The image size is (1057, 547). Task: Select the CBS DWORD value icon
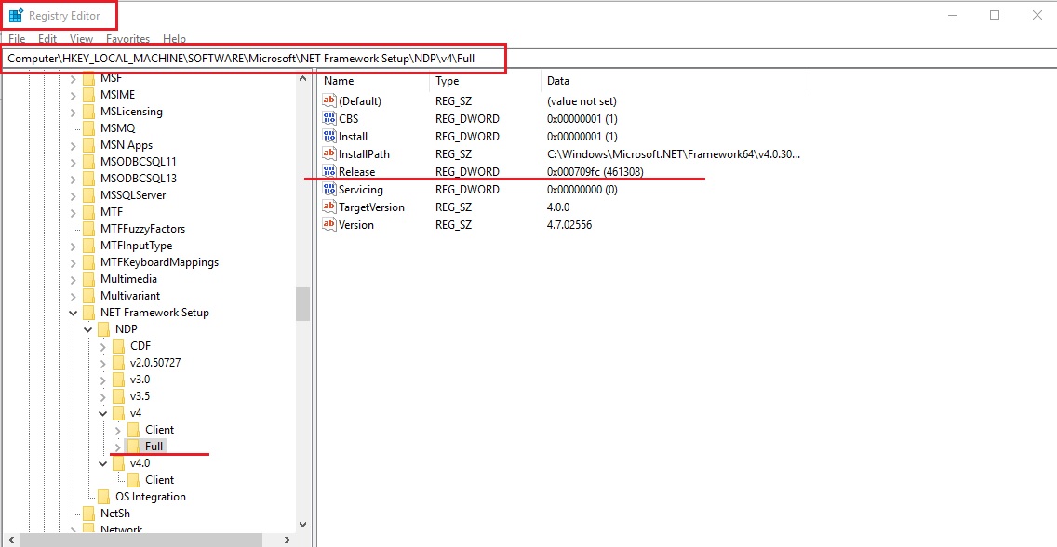click(x=329, y=118)
